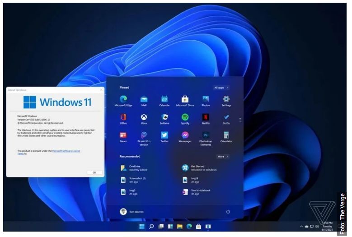Screen dimensions: 352x237
Task: Open Microsoft Edge from pinned apps
Action: point(123,101)
